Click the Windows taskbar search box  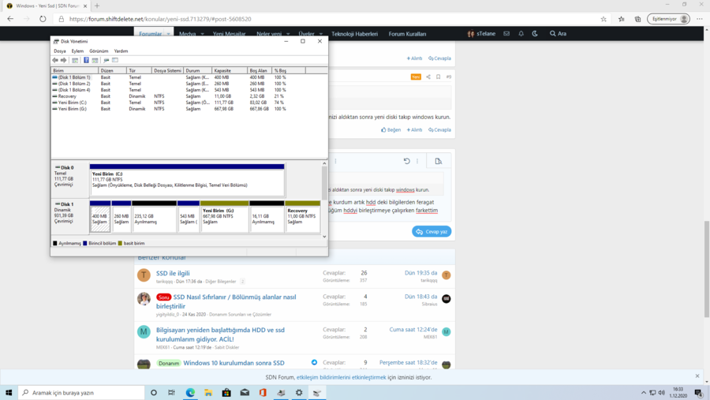coord(81,392)
